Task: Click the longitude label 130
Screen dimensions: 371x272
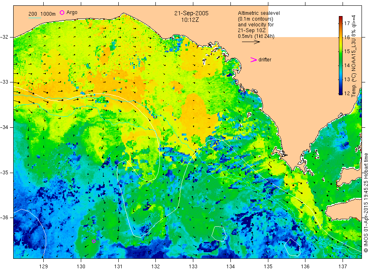Action: click(81, 267)
